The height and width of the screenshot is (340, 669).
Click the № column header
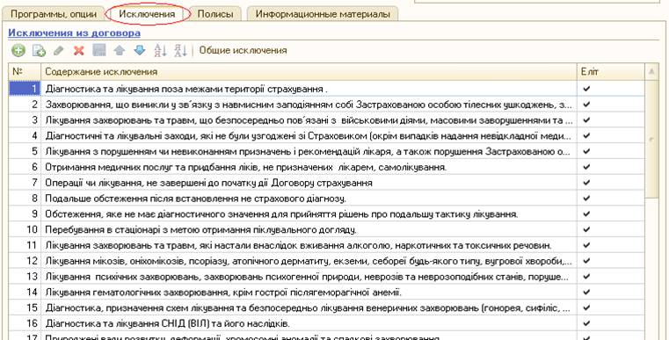[25, 71]
